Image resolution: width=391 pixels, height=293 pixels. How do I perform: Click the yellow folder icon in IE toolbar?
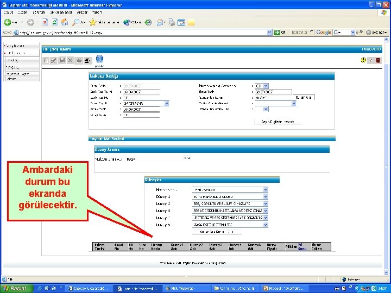coord(191,23)
